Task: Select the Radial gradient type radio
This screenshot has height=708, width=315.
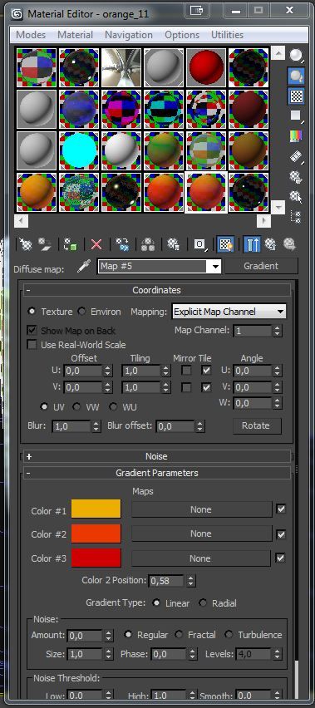Action: point(203,603)
